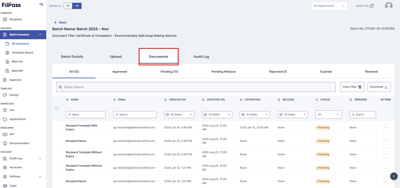
Task: Click the Download button label
Action: [376, 87]
